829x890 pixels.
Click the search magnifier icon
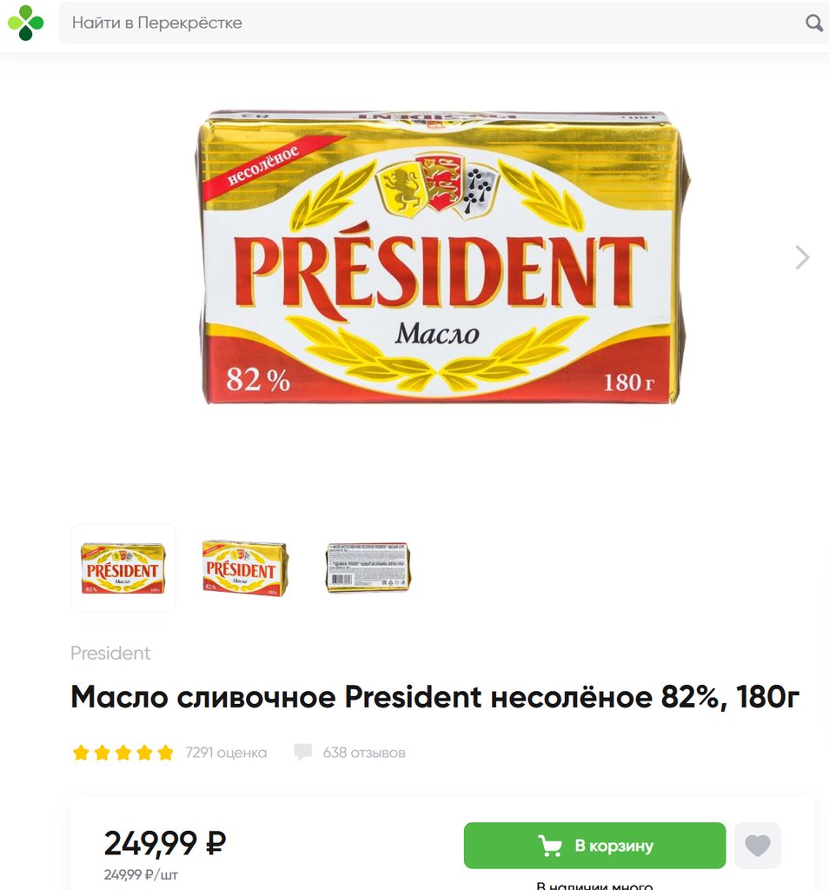(x=813, y=23)
